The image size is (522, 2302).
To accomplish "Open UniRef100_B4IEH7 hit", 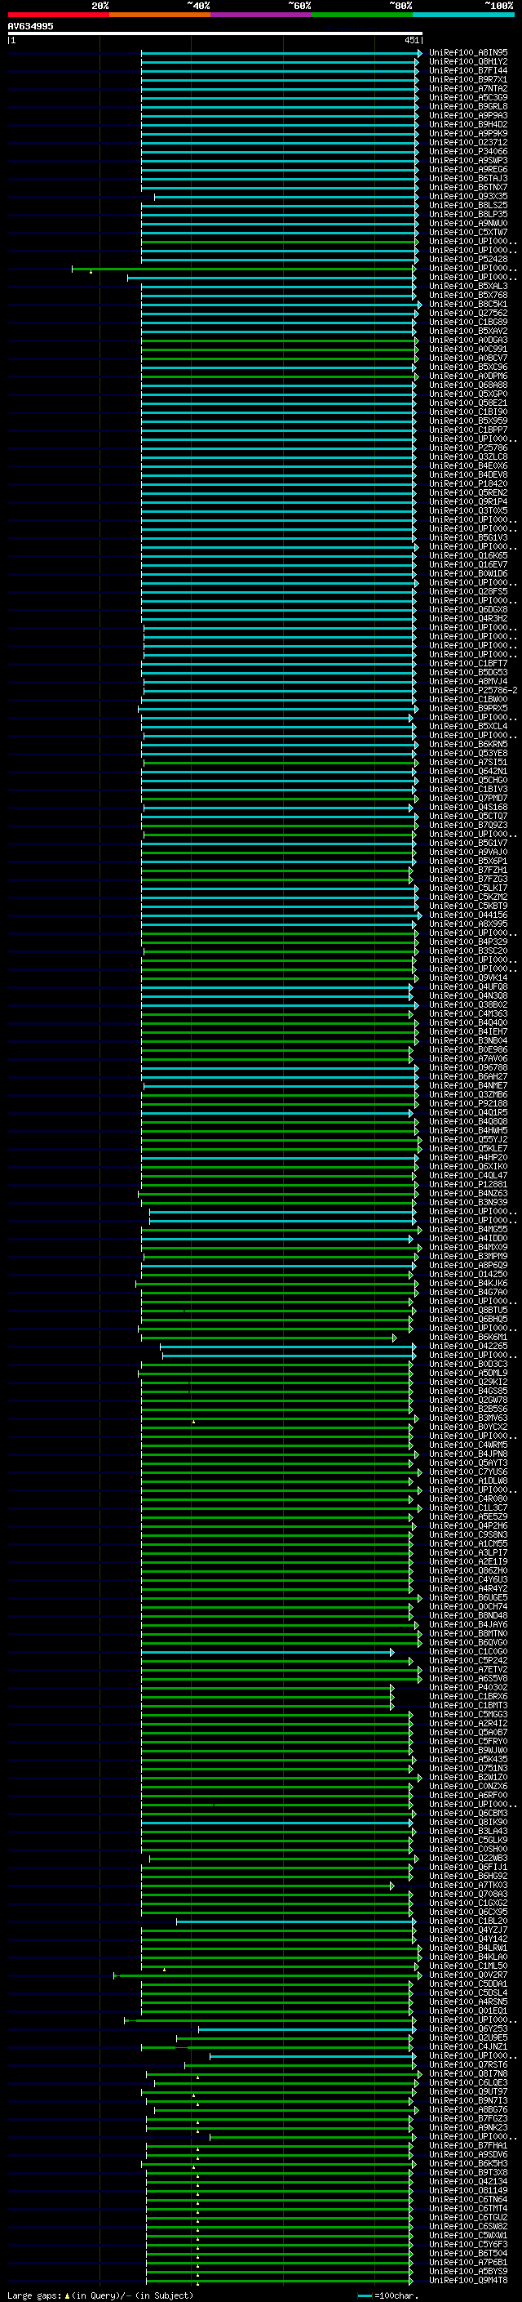I will tap(468, 1031).
